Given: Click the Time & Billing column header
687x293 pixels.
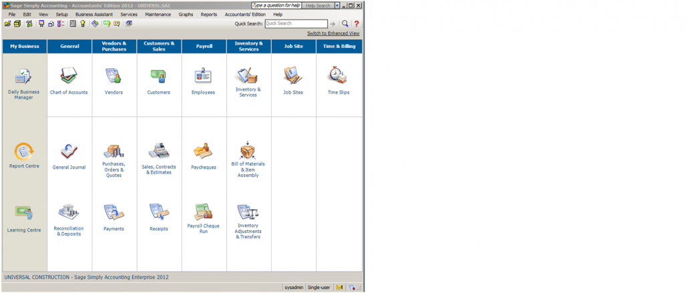Looking at the screenshot, I should click(x=339, y=47).
